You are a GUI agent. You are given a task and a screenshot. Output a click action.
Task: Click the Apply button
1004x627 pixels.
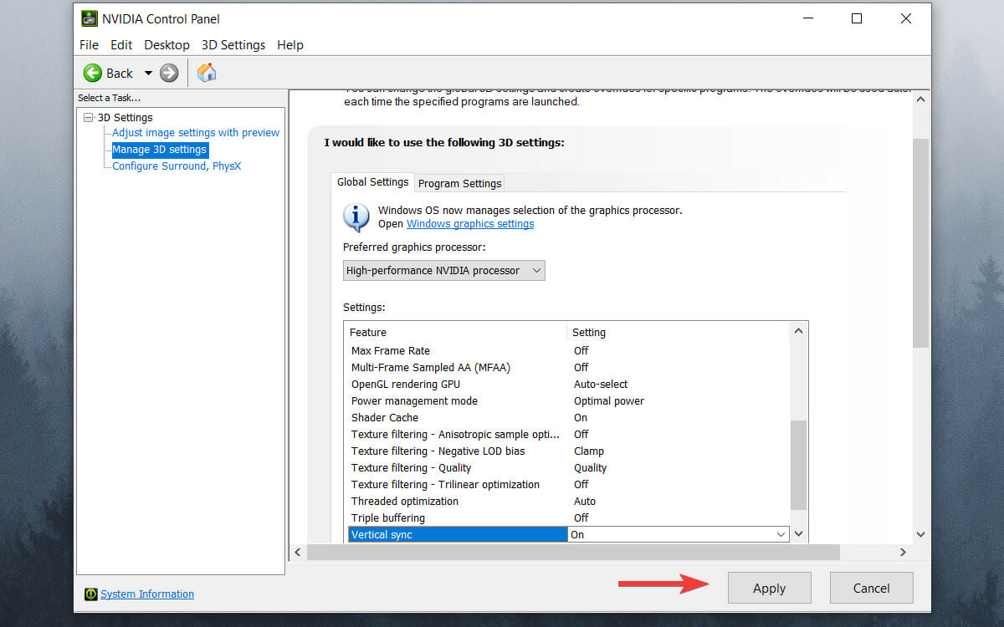[769, 588]
